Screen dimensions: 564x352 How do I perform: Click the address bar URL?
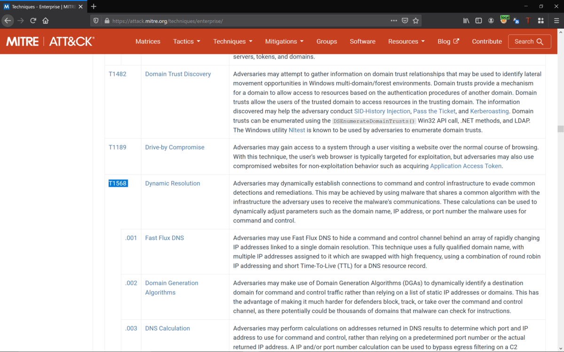point(167,21)
